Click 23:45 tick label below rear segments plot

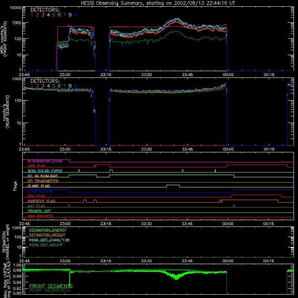(187, 149)
